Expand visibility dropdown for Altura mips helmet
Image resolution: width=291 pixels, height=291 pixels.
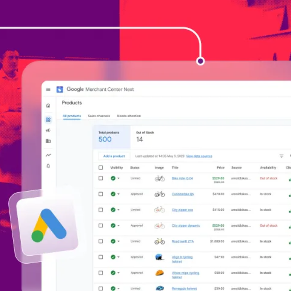point(119,273)
